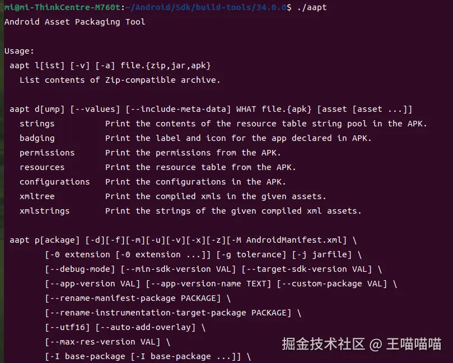Click the "aapt l[ist]" command text

(35, 65)
